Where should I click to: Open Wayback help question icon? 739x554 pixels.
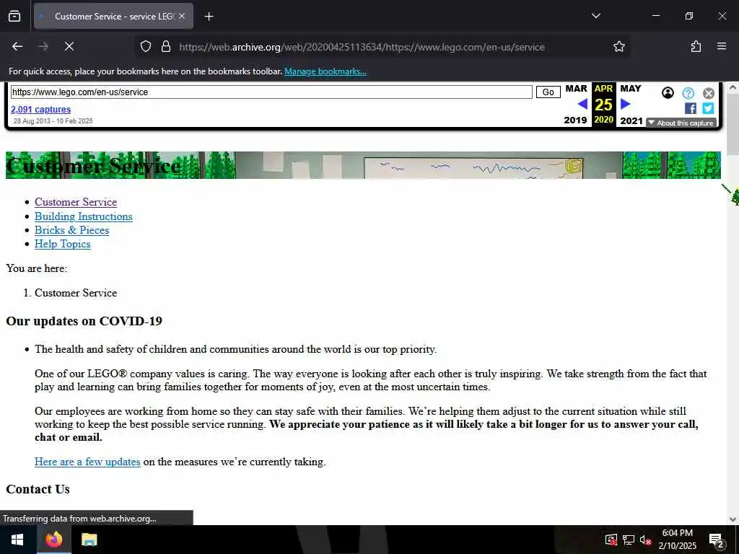[688, 93]
